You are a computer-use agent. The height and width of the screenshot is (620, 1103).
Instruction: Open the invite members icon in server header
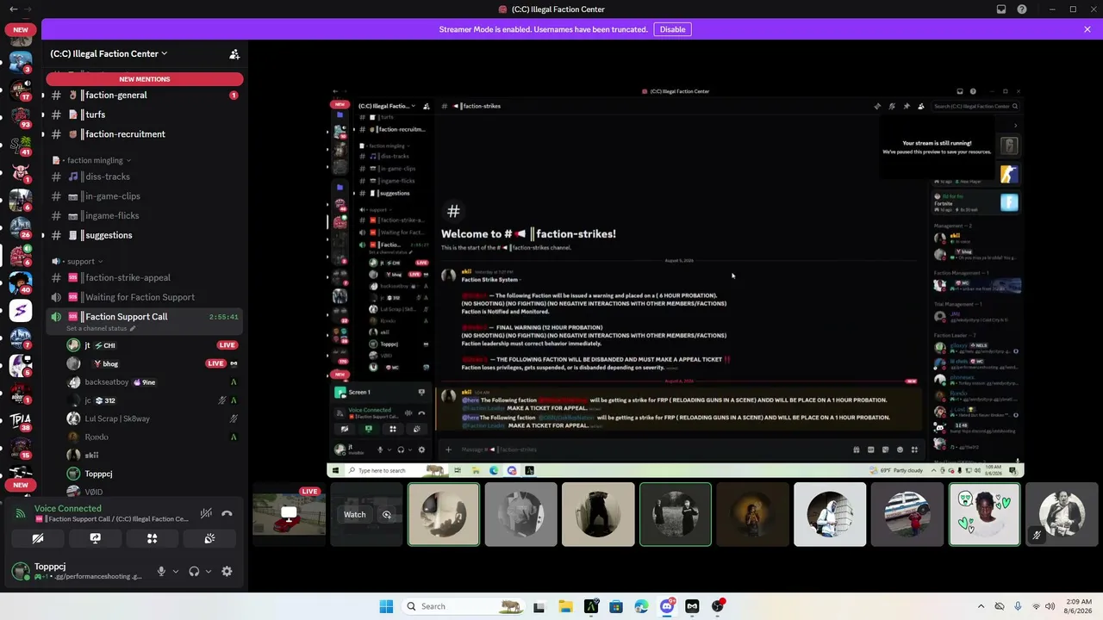(x=234, y=53)
